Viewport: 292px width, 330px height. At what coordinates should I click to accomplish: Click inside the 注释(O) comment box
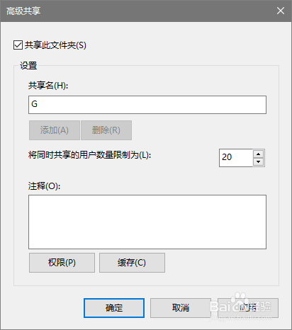click(147, 222)
